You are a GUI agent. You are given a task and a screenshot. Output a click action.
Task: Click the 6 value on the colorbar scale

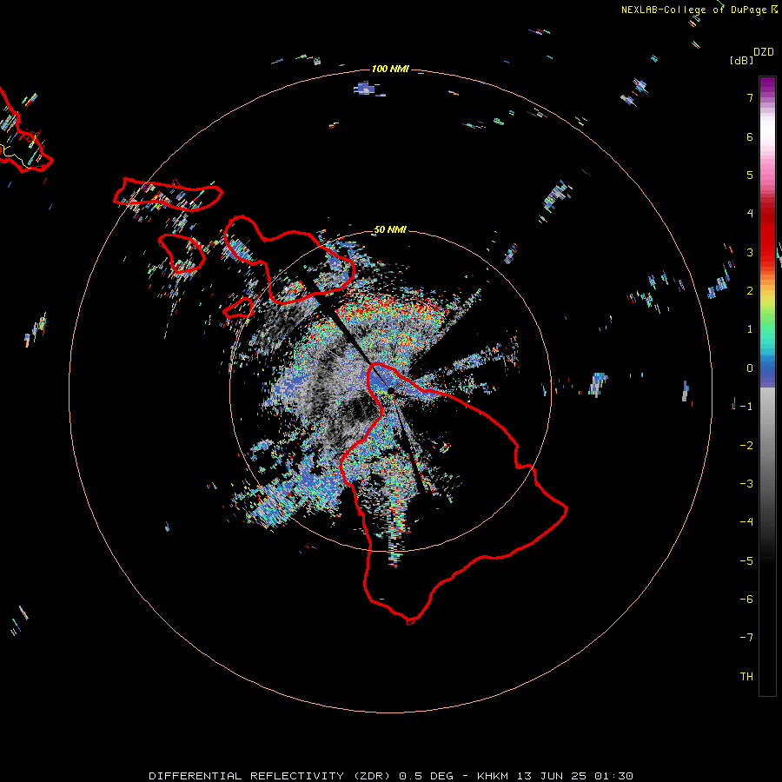[750, 136]
